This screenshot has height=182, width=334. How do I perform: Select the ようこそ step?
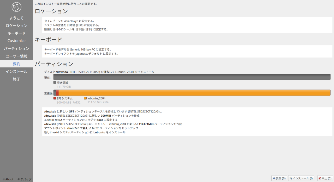pos(16,18)
